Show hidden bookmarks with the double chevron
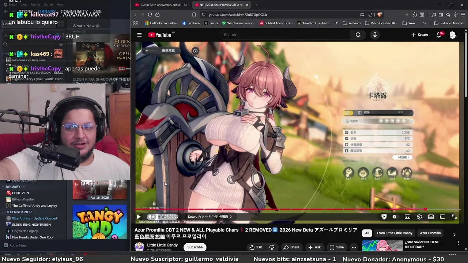 (424, 23)
